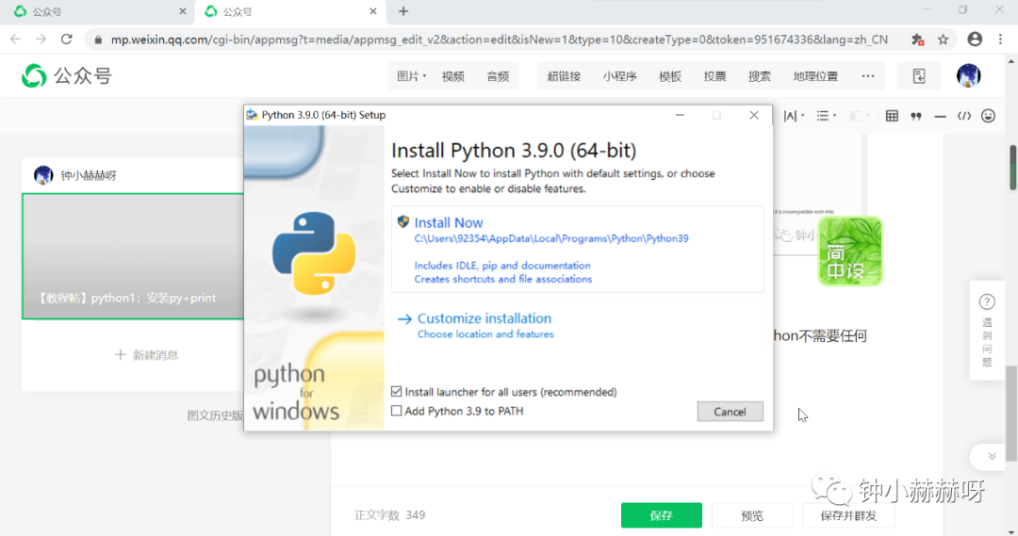
Task: Choose Customize installation option
Action: coord(484,318)
